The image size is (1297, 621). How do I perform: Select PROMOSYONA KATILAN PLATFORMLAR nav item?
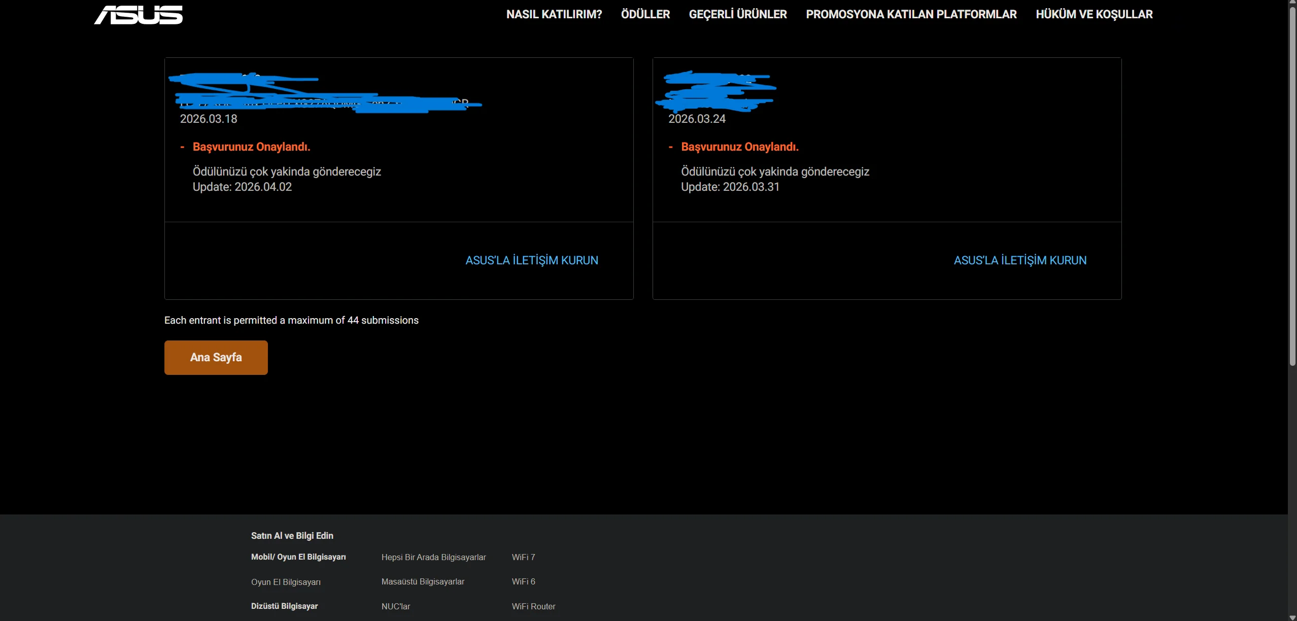click(x=911, y=14)
